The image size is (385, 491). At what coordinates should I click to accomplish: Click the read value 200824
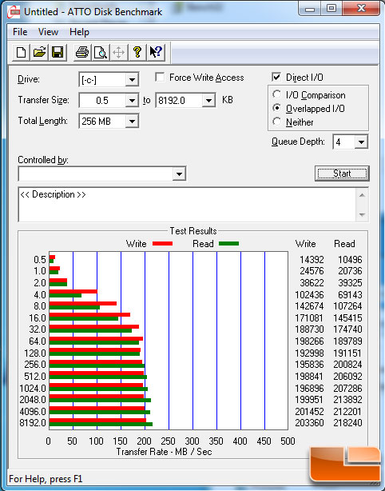coord(347,365)
